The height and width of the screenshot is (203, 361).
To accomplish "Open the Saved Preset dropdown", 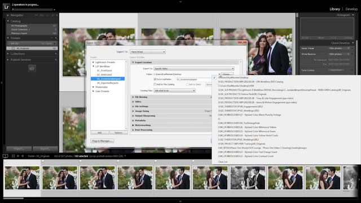I will click(339, 48).
